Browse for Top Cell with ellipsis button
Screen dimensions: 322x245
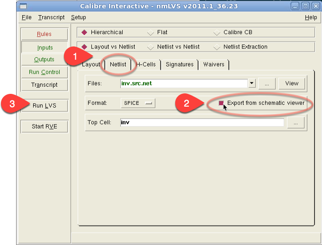tap(295, 123)
